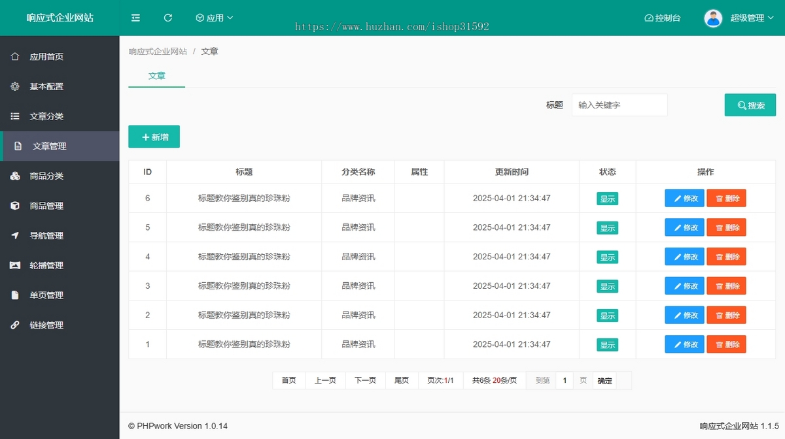This screenshot has width=785, height=439.
Task: Expand the 应用 dropdown menu
Action: click(x=215, y=18)
